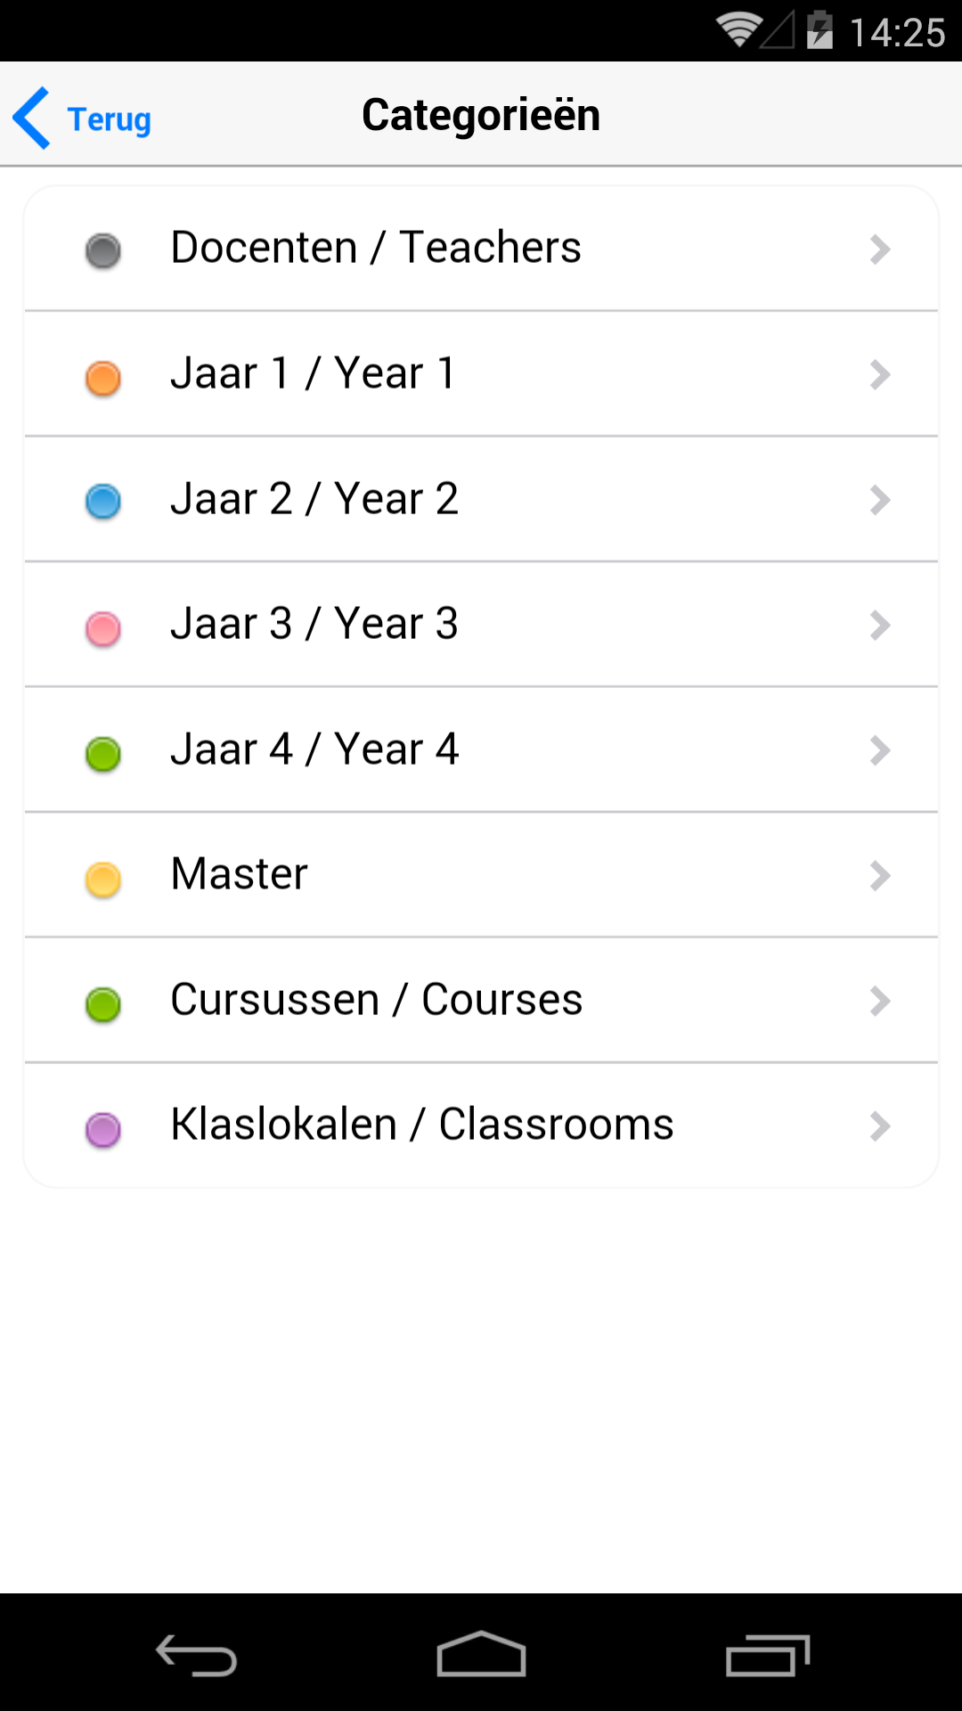Image resolution: width=962 pixels, height=1711 pixels.
Task: Expand Jaar 3 / Year 3 chevron
Action: coord(880,626)
